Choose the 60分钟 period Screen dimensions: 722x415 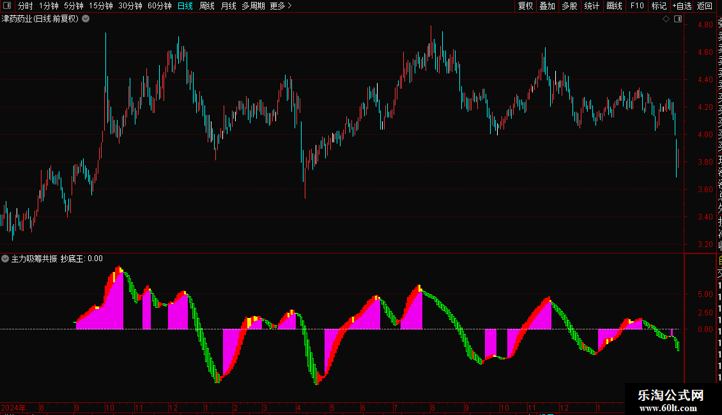point(159,6)
